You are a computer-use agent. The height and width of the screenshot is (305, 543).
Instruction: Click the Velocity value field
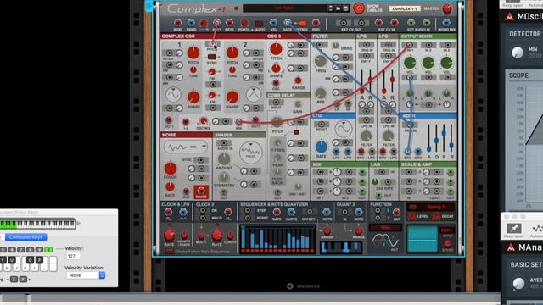point(73,256)
